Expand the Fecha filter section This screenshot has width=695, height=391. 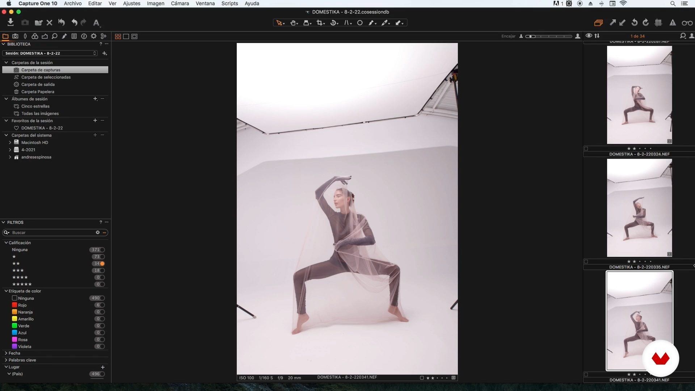[x=6, y=353]
